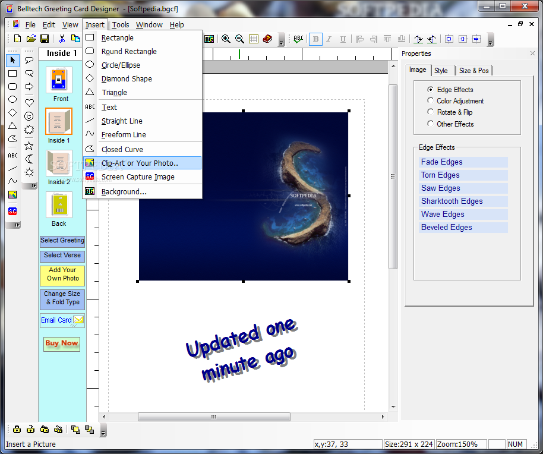Pick the ellipse shape tool in left toolbox
Viewport: 543px width, 454px height.
[x=12, y=100]
